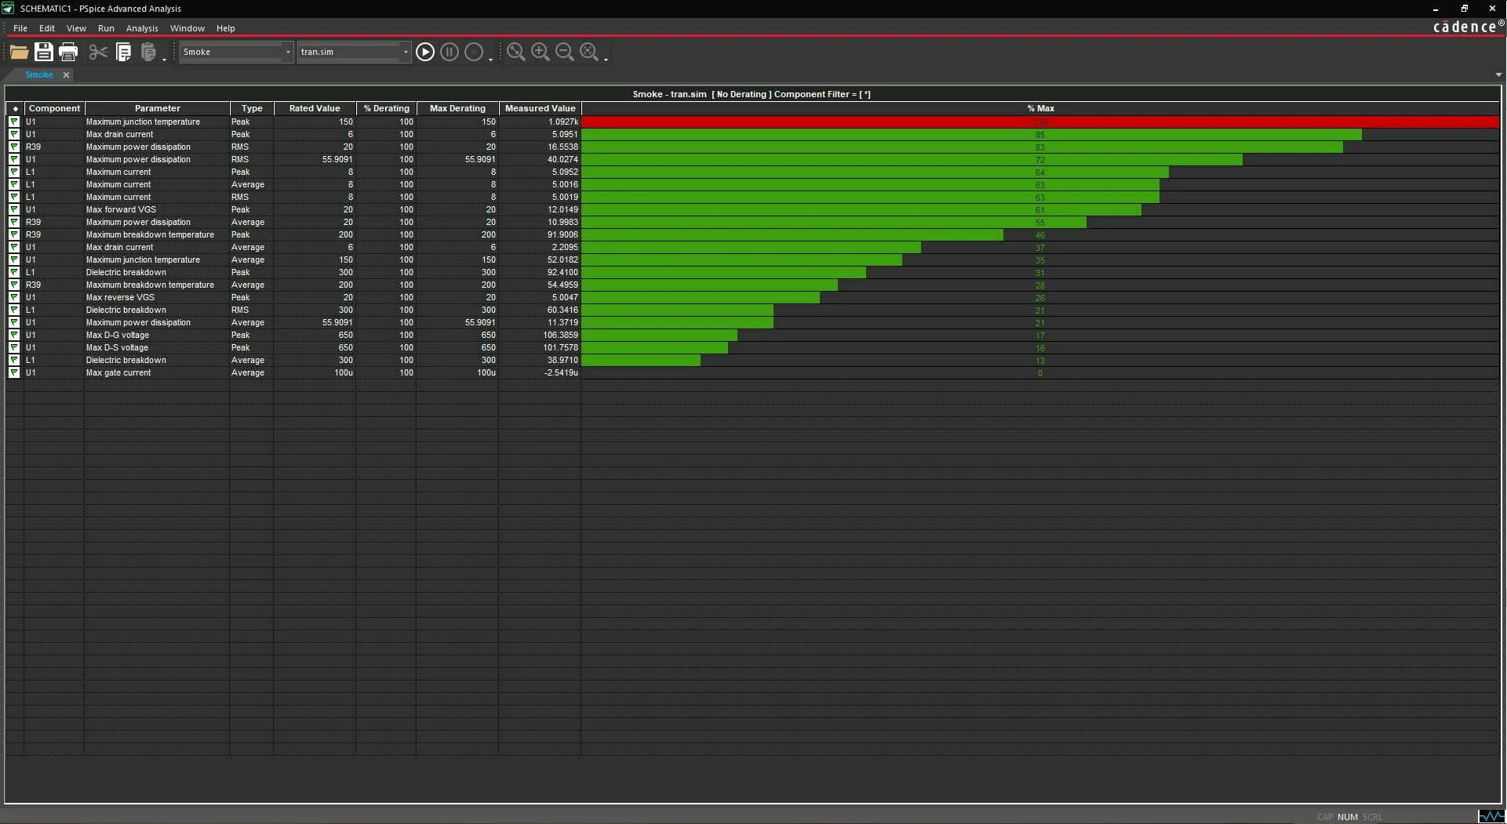
Task: Click the PSpice application icon in title bar
Action: pyautogui.click(x=8, y=8)
